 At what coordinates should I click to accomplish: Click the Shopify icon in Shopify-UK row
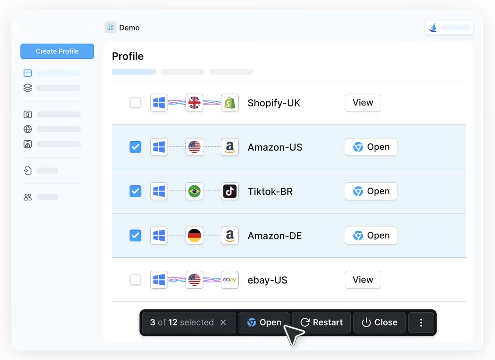(230, 103)
